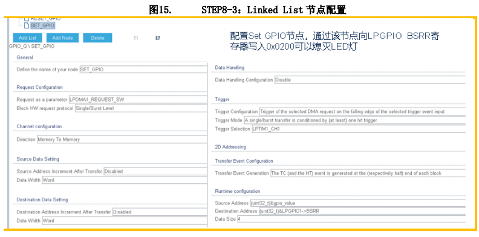Image resolution: width=479 pixels, height=237 pixels.
Task: Click the Source Address field
Action: 357,203
